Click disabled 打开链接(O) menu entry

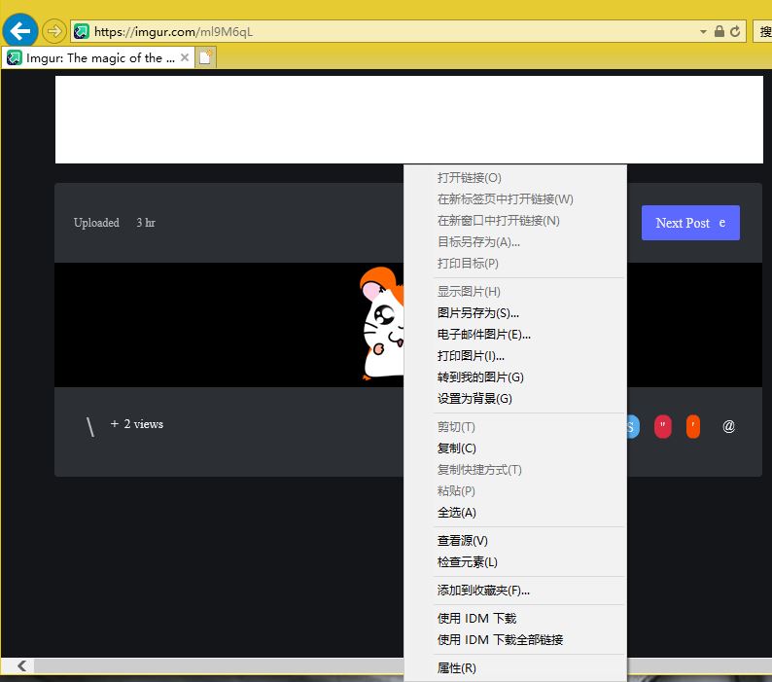pyautogui.click(x=515, y=178)
